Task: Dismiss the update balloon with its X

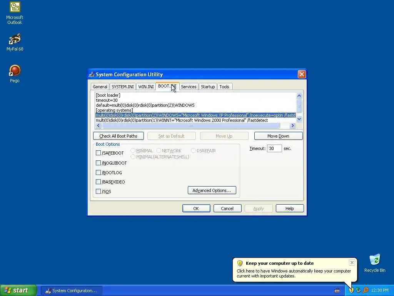Action: [352, 262]
